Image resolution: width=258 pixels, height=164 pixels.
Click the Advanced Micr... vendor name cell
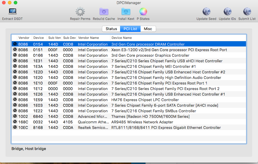coord(93,117)
